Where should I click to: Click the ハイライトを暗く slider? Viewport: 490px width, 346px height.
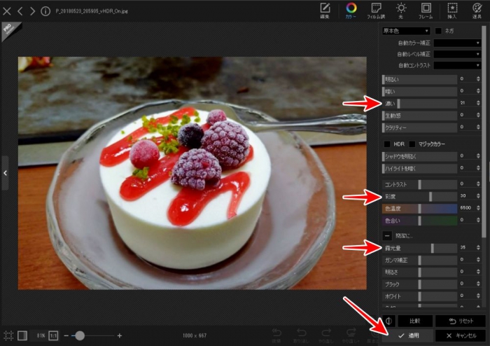(419, 169)
